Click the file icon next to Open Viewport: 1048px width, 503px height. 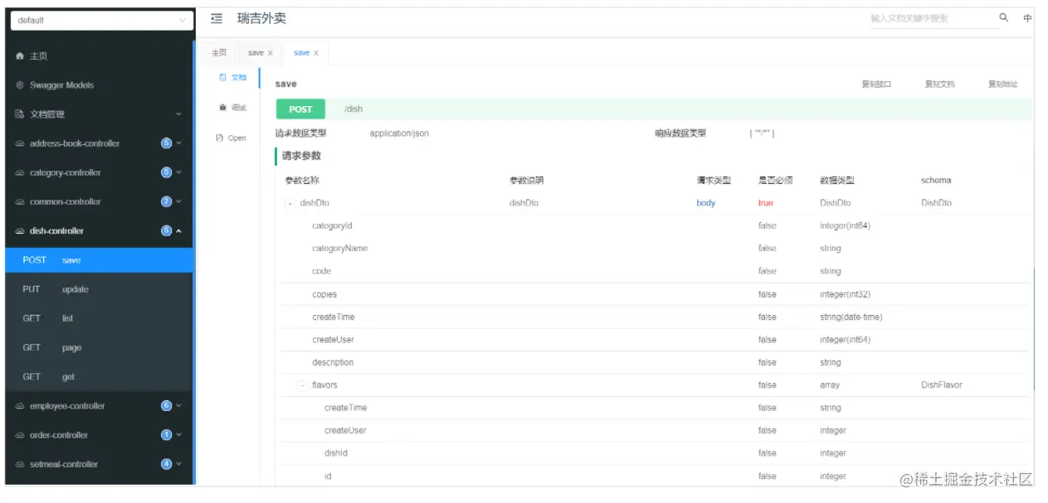[220, 138]
